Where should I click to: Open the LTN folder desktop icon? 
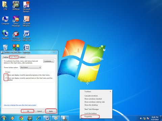pyautogui.click(x=5, y=6)
